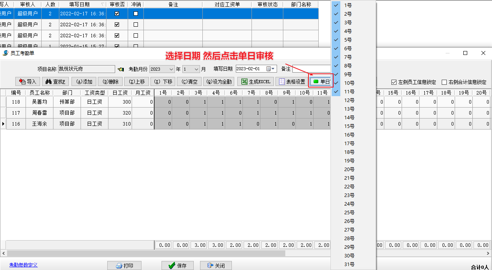The width and height of the screenshot is (492, 270).
Task: Toggle 冲销 checkbox in the highlighted row
Action: click(x=136, y=13)
